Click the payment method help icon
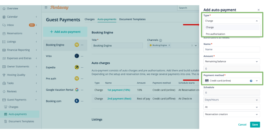The height and width of the screenshot is (135, 266). coord(251,81)
